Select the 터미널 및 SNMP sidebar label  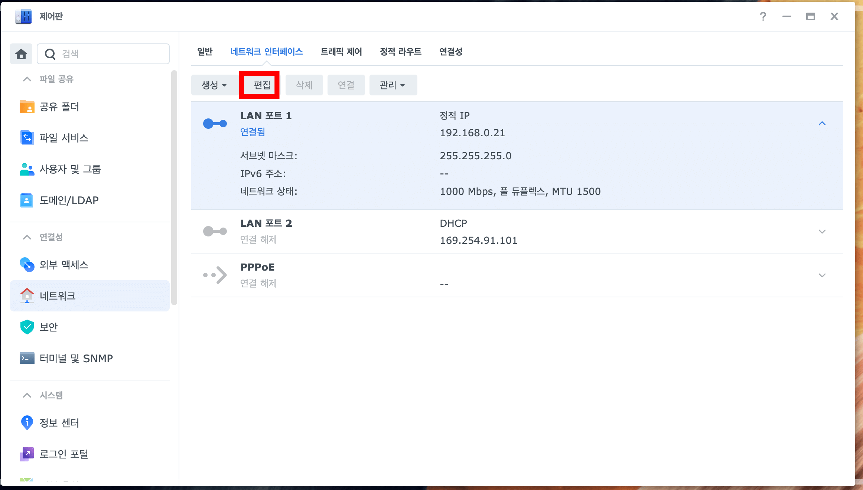coord(76,359)
